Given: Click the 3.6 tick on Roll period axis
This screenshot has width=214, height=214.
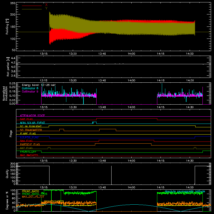Looking at the screenshot, I should [13, 75].
